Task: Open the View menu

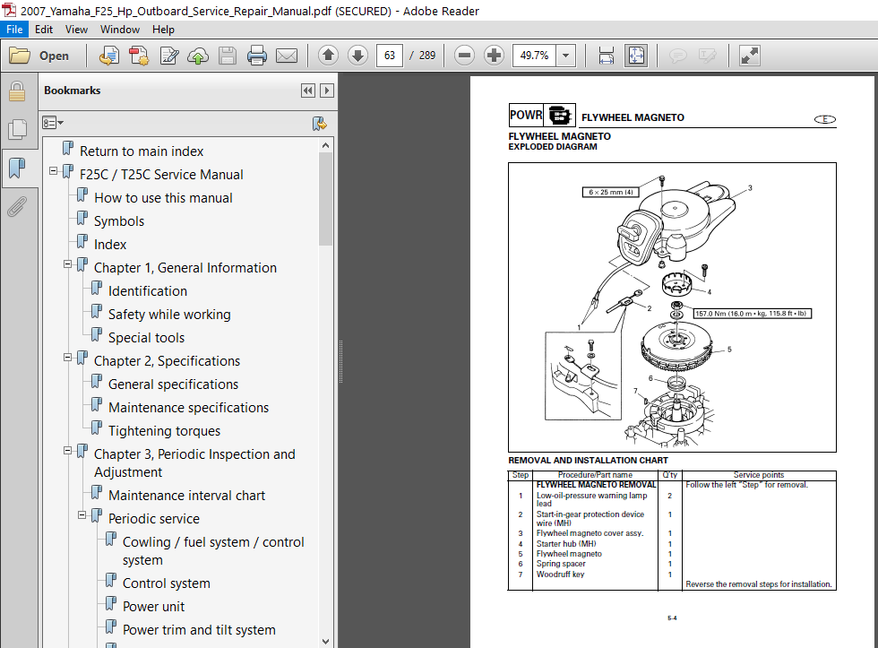Action: coord(76,30)
